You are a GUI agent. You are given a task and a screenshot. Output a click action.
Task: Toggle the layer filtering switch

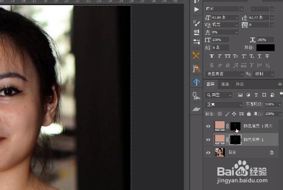tap(281, 94)
